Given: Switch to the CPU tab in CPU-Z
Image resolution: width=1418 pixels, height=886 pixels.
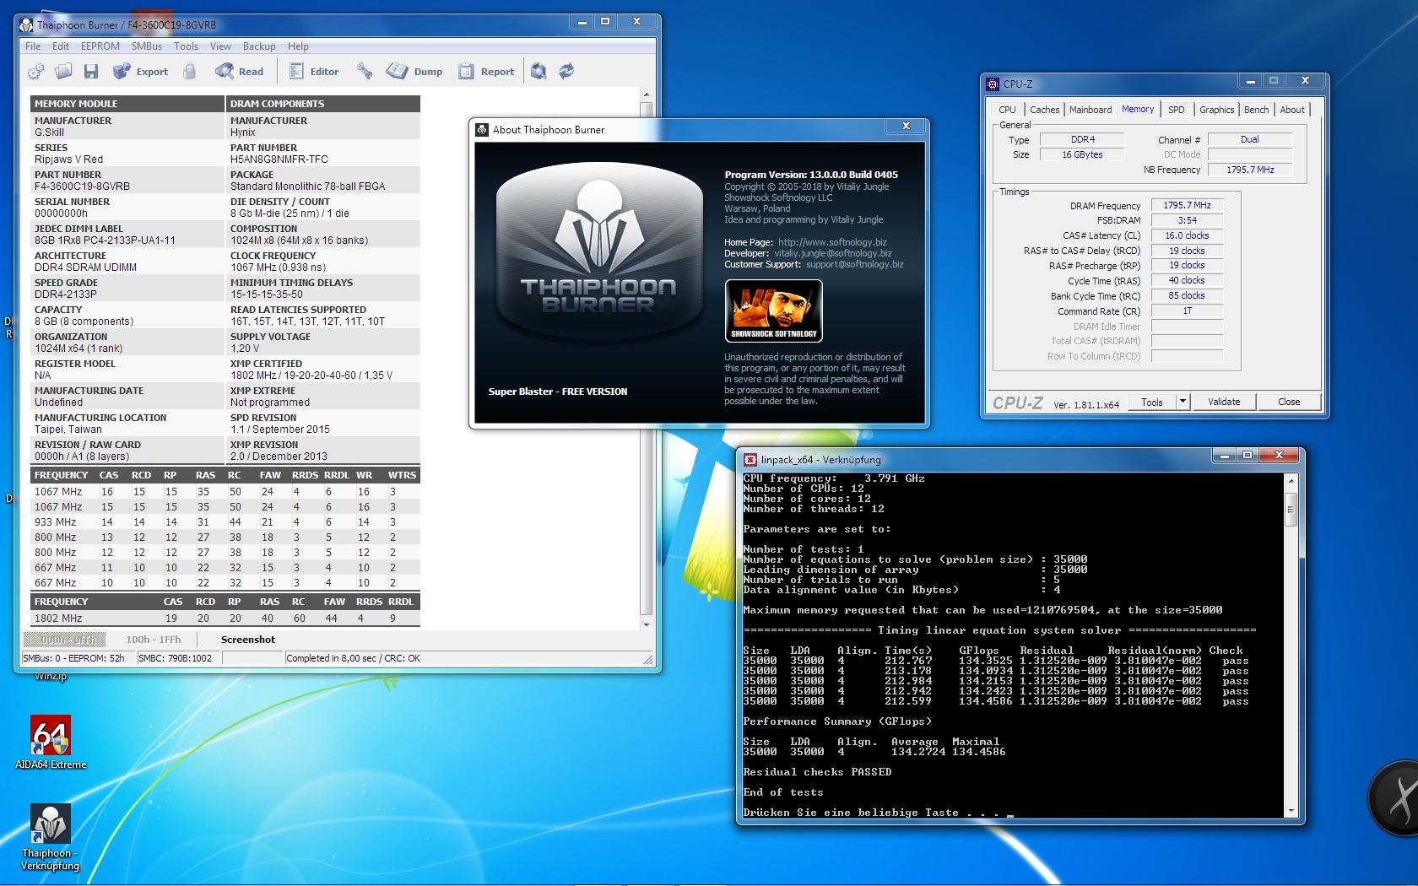Looking at the screenshot, I should (x=1007, y=110).
